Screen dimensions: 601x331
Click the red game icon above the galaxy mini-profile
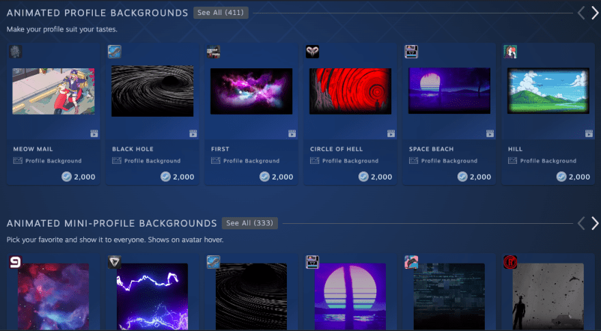tap(16, 261)
